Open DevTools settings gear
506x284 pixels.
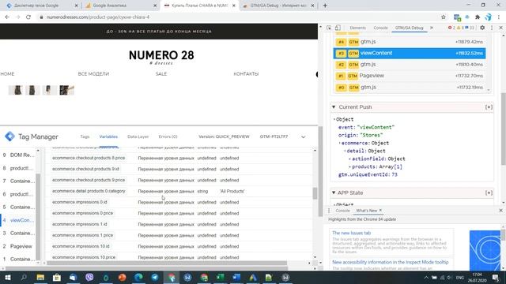(x=482, y=28)
